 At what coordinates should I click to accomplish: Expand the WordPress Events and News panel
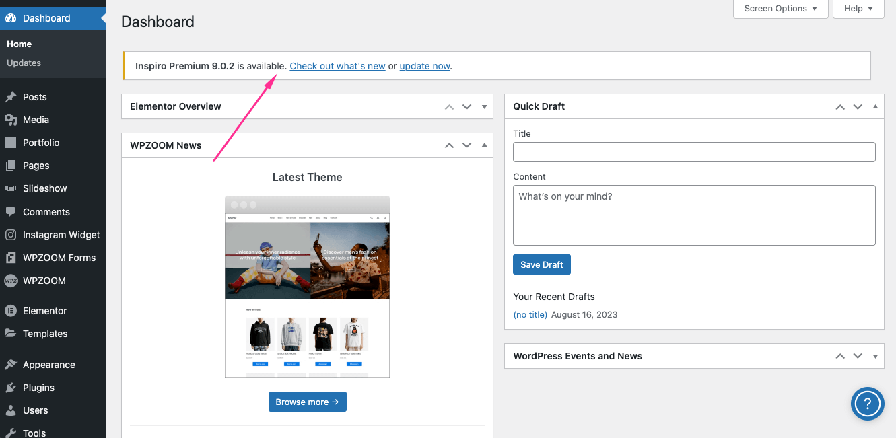(875, 356)
